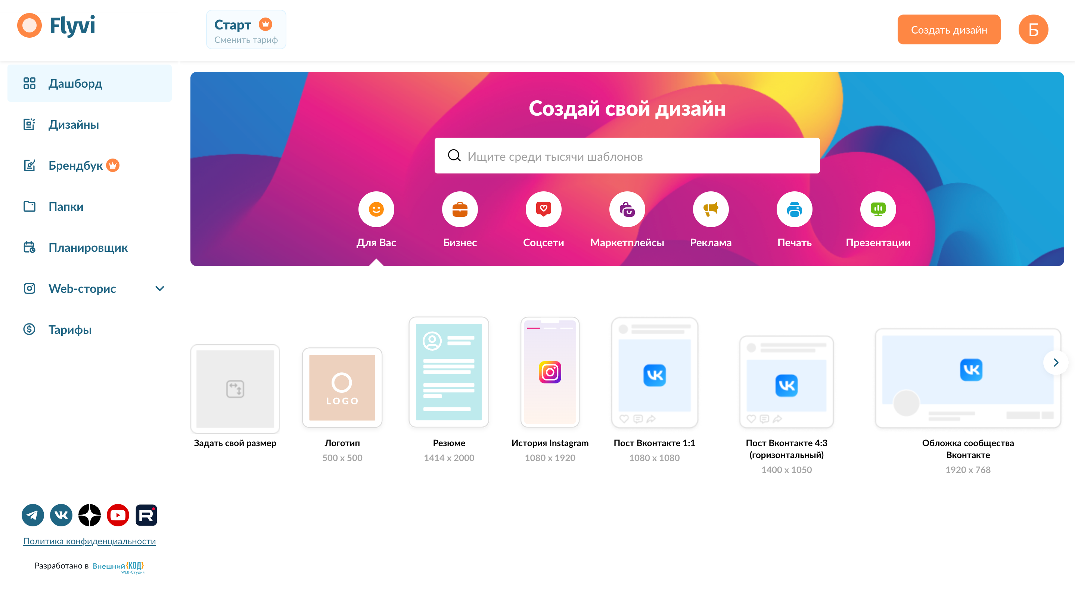Click the Создай свой дизайн heading
The image size is (1075, 595).
tap(627, 109)
